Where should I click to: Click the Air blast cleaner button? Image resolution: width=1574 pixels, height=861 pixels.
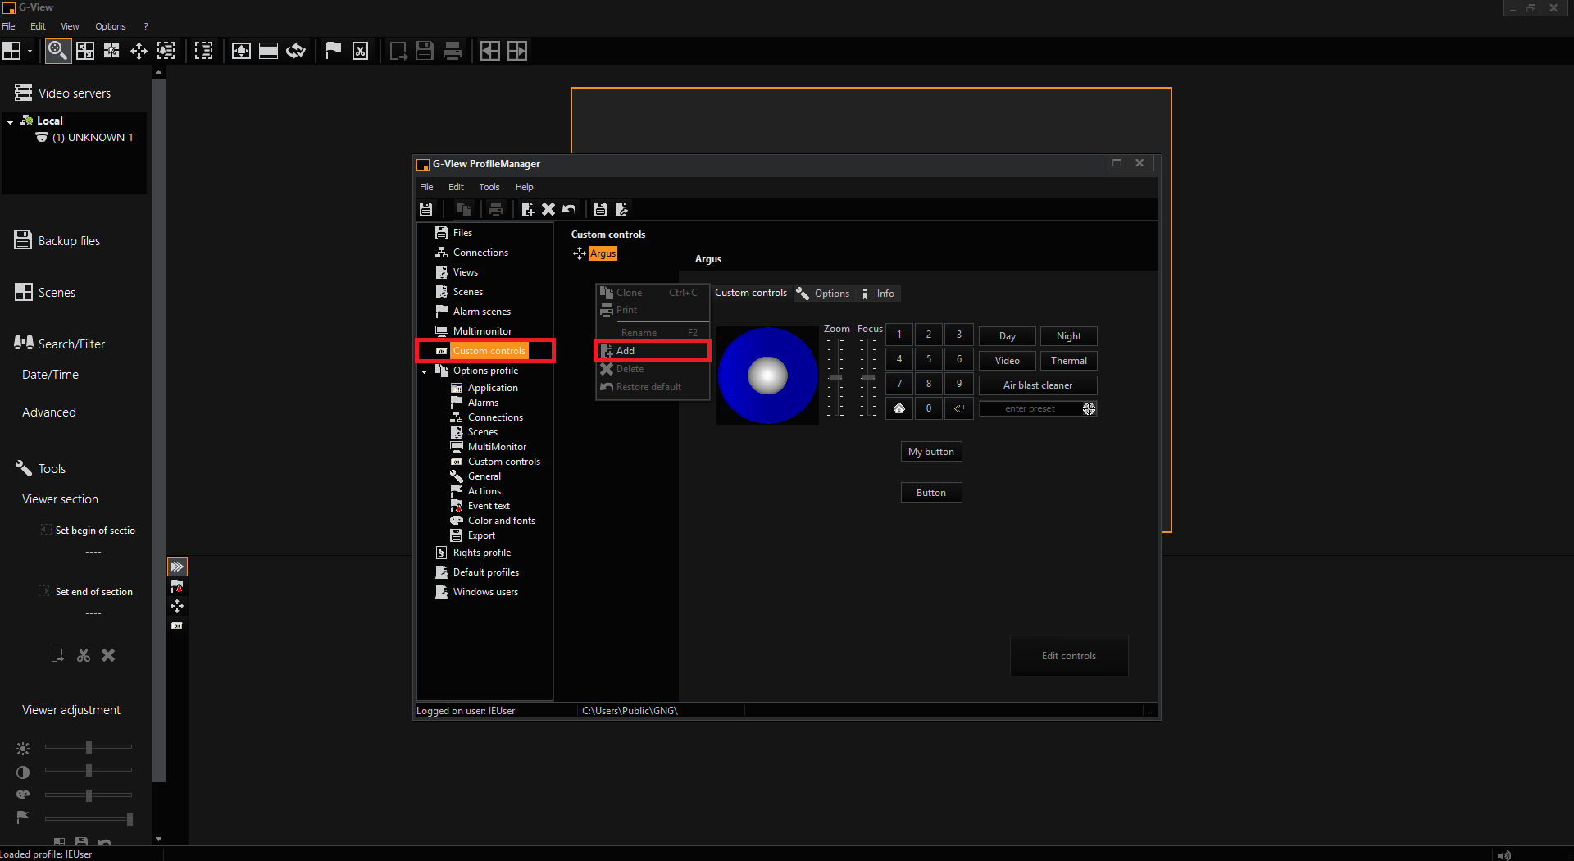click(x=1037, y=385)
